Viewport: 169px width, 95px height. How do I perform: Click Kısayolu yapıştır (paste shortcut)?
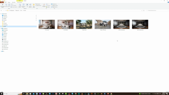point(14,7)
